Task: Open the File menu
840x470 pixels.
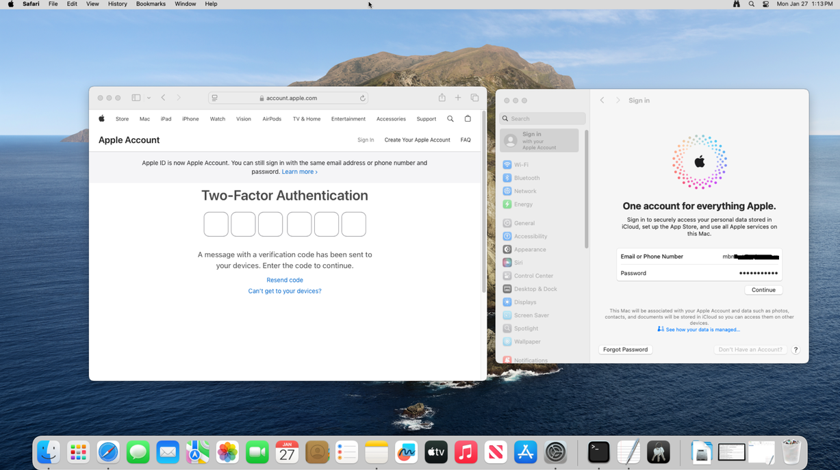Action: [x=53, y=4]
